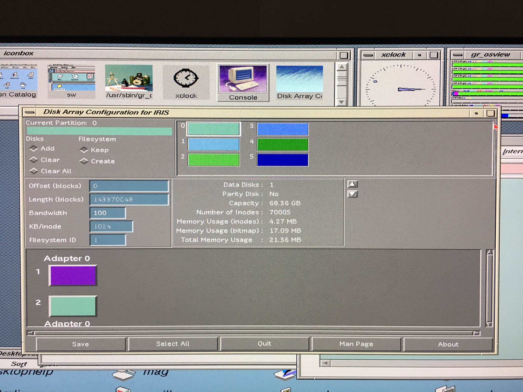523x392 pixels.
Task: Click iconbox scrollbar down arrow
Action: pyautogui.click(x=341, y=102)
